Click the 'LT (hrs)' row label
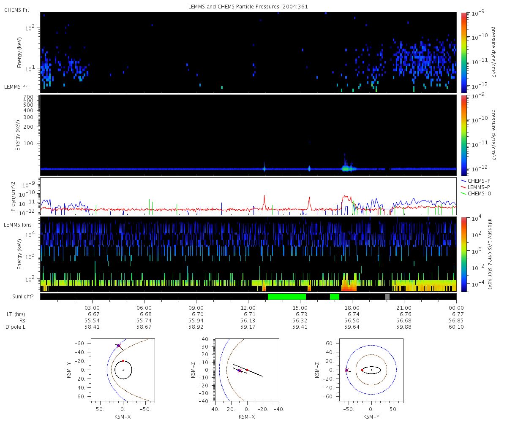507x422 pixels. click(17, 314)
